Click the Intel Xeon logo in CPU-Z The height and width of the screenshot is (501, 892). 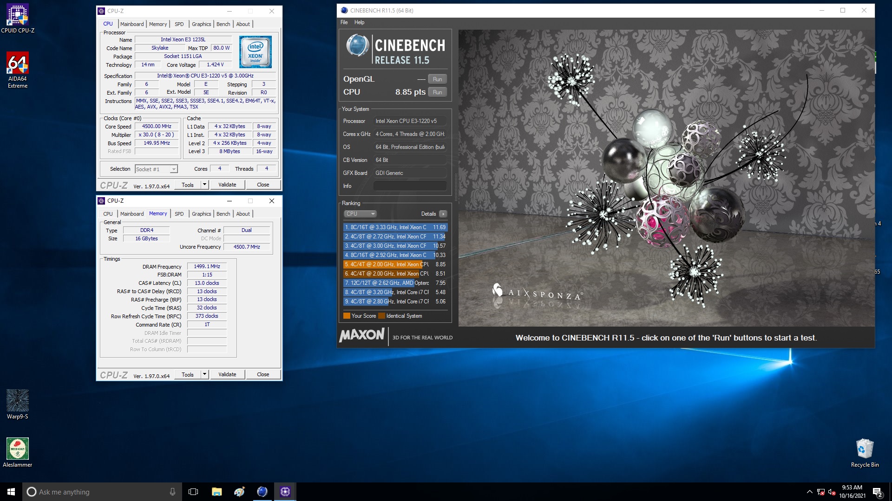(256, 52)
